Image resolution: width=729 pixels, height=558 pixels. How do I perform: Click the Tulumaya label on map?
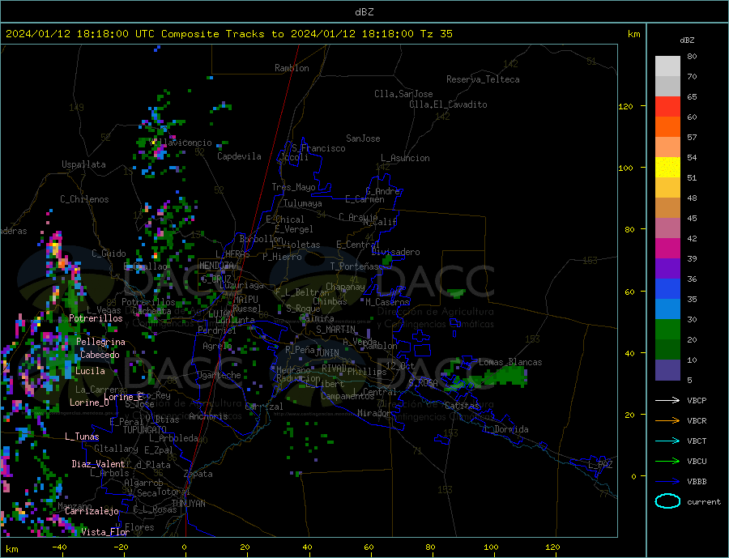[303, 203]
